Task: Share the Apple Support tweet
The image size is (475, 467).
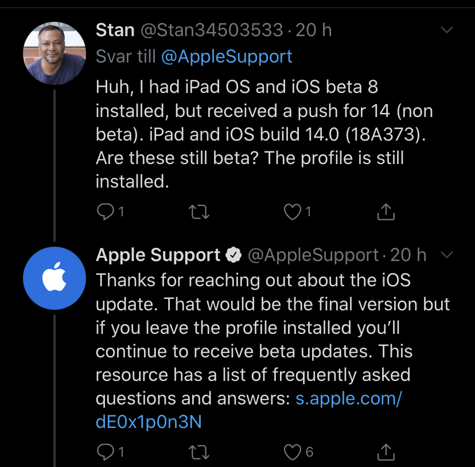Action: point(386,452)
